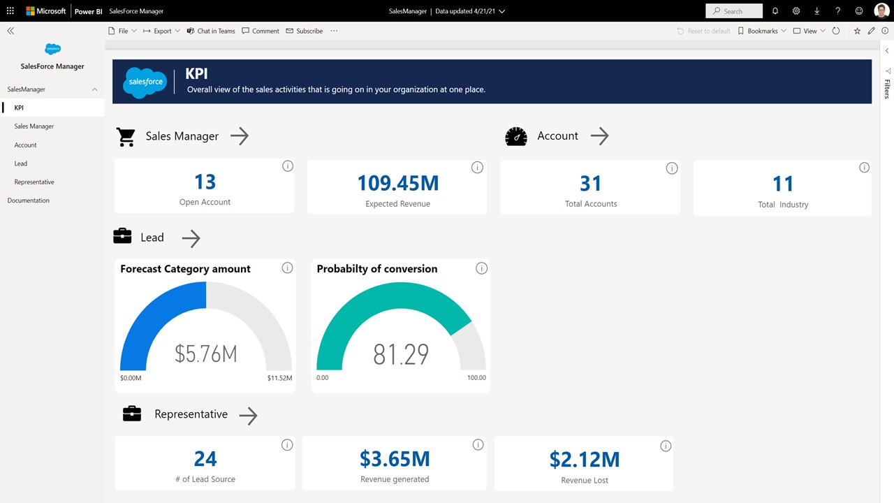Open info icon on Total Accounts card
Viewport: 894px width, 503px height.
672,168
